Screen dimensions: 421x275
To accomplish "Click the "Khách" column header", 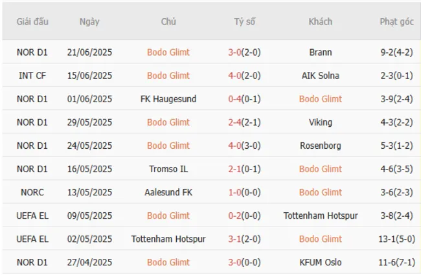I will point(321,21).
